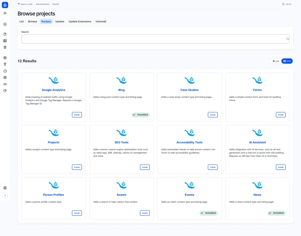Expand the sidebar with the chevron arrow
The image size is (301, 236).
(5, 195)
